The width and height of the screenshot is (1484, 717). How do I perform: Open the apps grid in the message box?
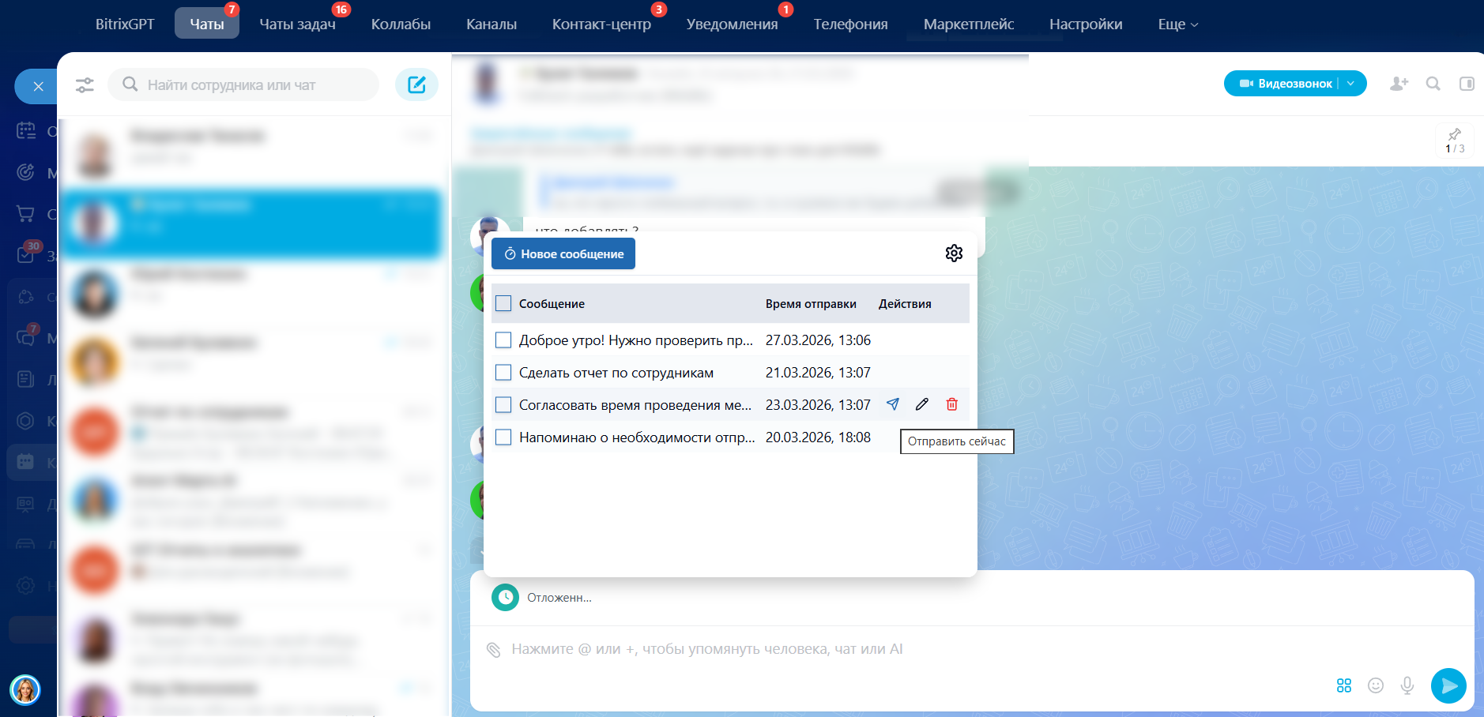[1344, 685]
